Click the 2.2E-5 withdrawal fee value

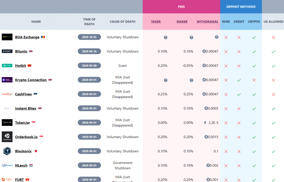coord(213,123)
